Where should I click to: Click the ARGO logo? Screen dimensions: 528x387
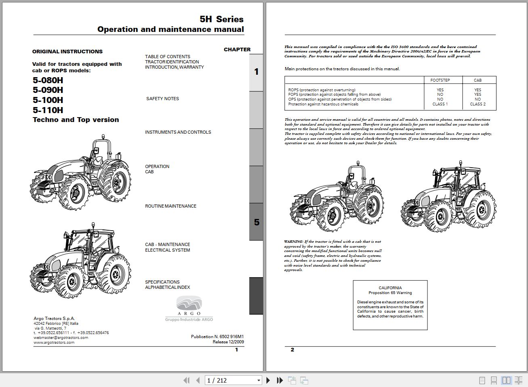point(189,309)
